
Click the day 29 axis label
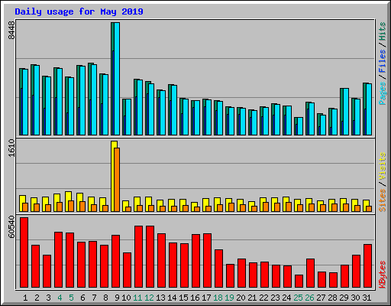click(344, 298)
